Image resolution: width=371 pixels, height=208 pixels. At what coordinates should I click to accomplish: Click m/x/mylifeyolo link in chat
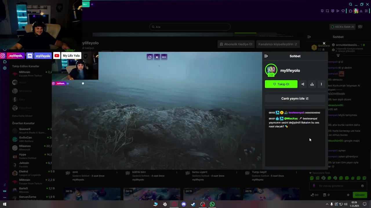point(337,94)
